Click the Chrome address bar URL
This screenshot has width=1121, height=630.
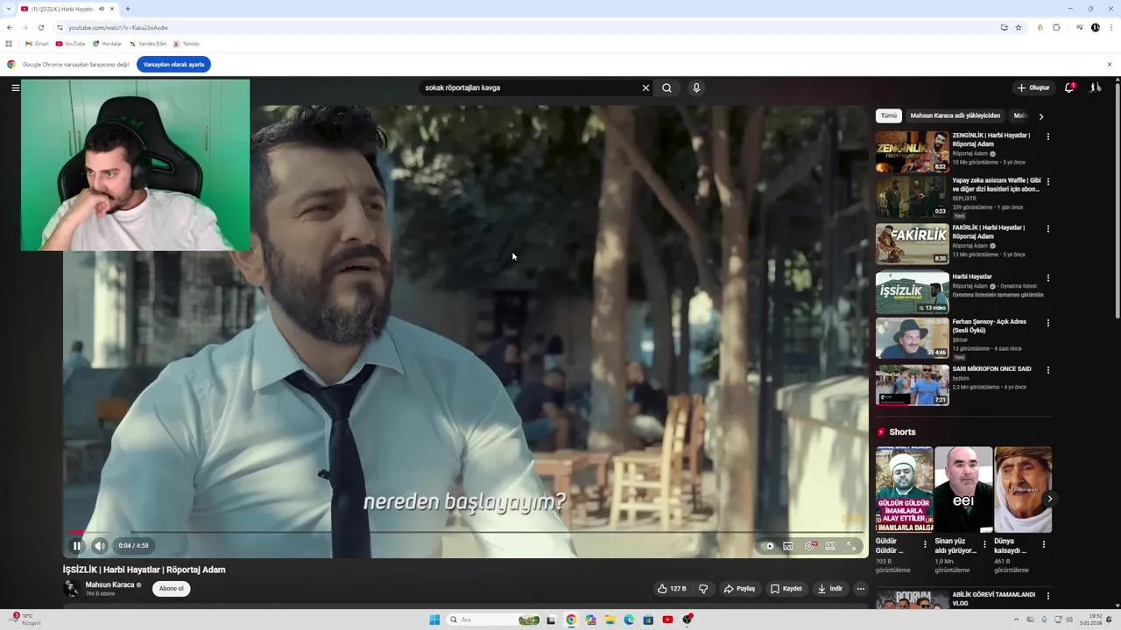(118, 27)
